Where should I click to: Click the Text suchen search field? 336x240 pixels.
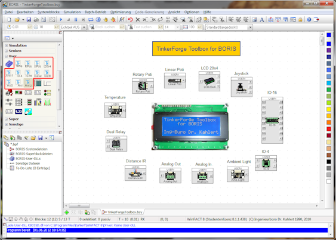[x=145, y=27]
